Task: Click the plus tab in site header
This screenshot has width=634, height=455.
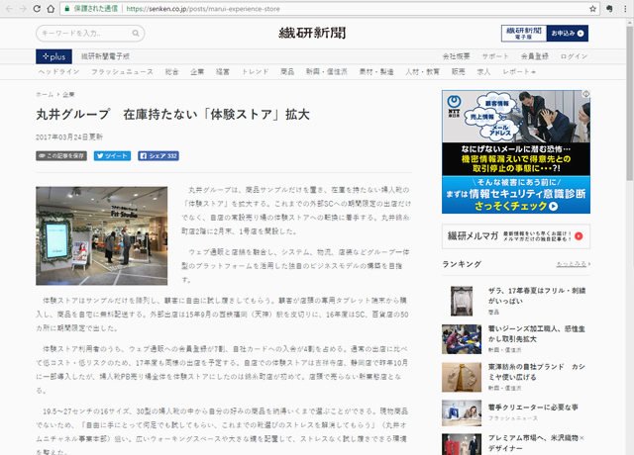Action: tap(51, 56)
